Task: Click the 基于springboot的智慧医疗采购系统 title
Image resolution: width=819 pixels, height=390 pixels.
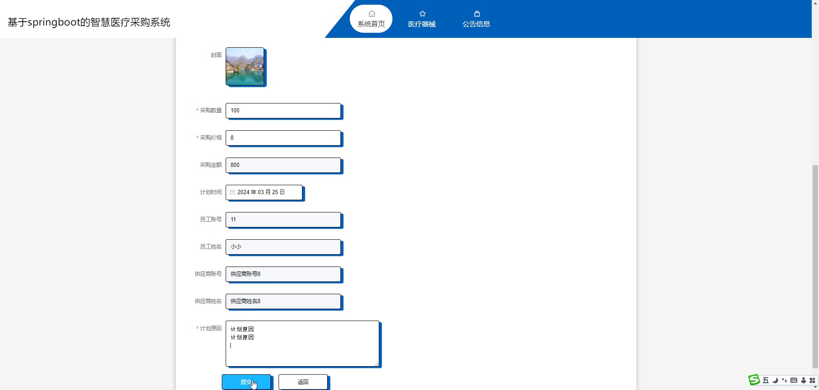Action: pos(89,22)
